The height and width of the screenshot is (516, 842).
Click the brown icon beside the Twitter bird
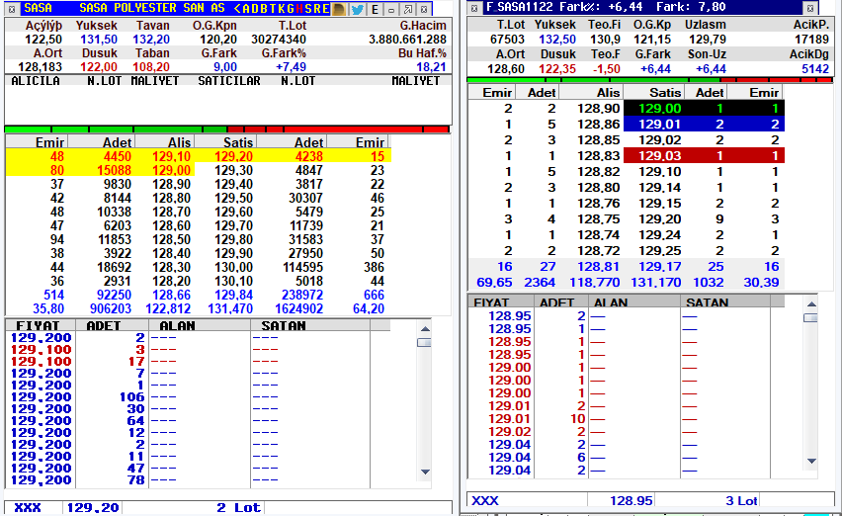point(339,9)
